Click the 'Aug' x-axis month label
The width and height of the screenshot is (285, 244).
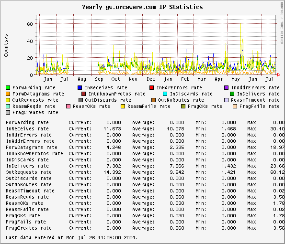point(82,79)
